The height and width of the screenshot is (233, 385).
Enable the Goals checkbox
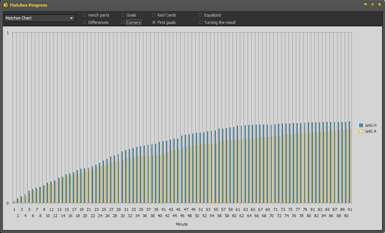point(123,15)
